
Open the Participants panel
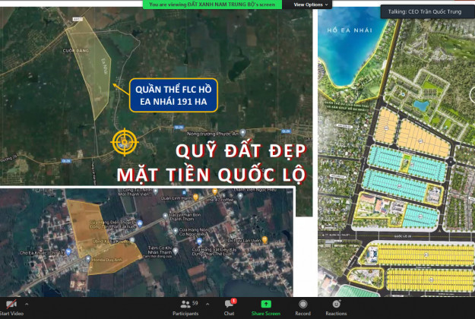click(185, 306)
